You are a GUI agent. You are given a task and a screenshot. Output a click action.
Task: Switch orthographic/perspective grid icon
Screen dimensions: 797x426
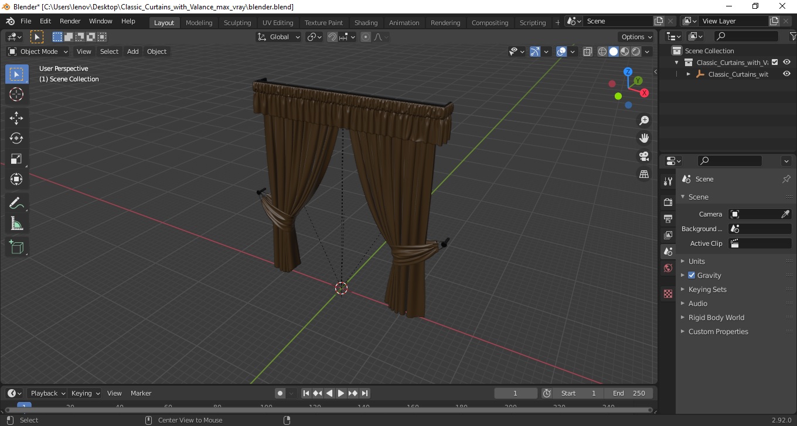(644, 174)
